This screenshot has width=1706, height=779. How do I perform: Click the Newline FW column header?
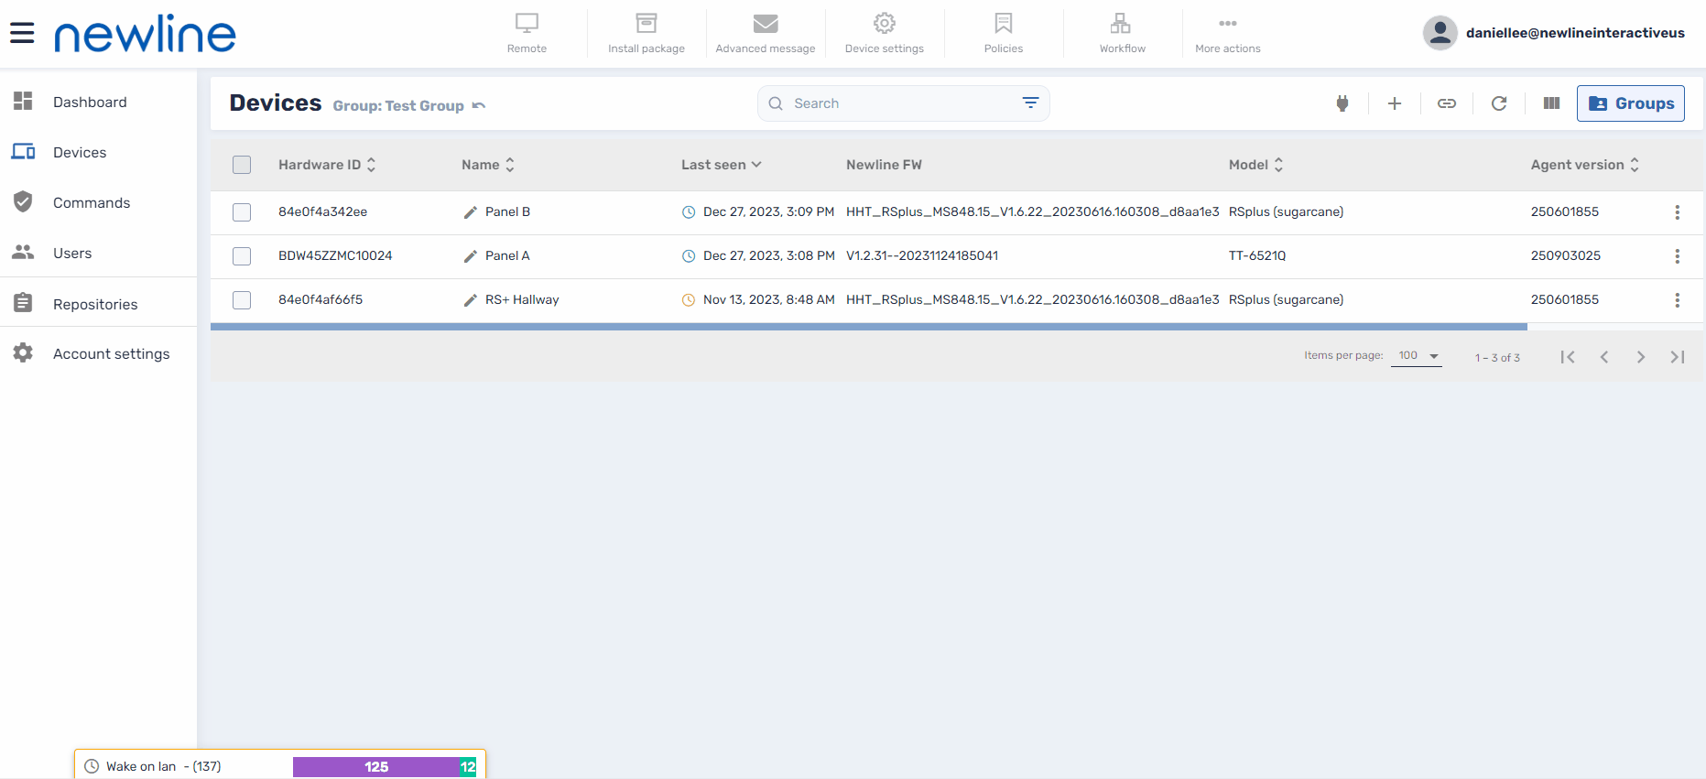[884, 165]
